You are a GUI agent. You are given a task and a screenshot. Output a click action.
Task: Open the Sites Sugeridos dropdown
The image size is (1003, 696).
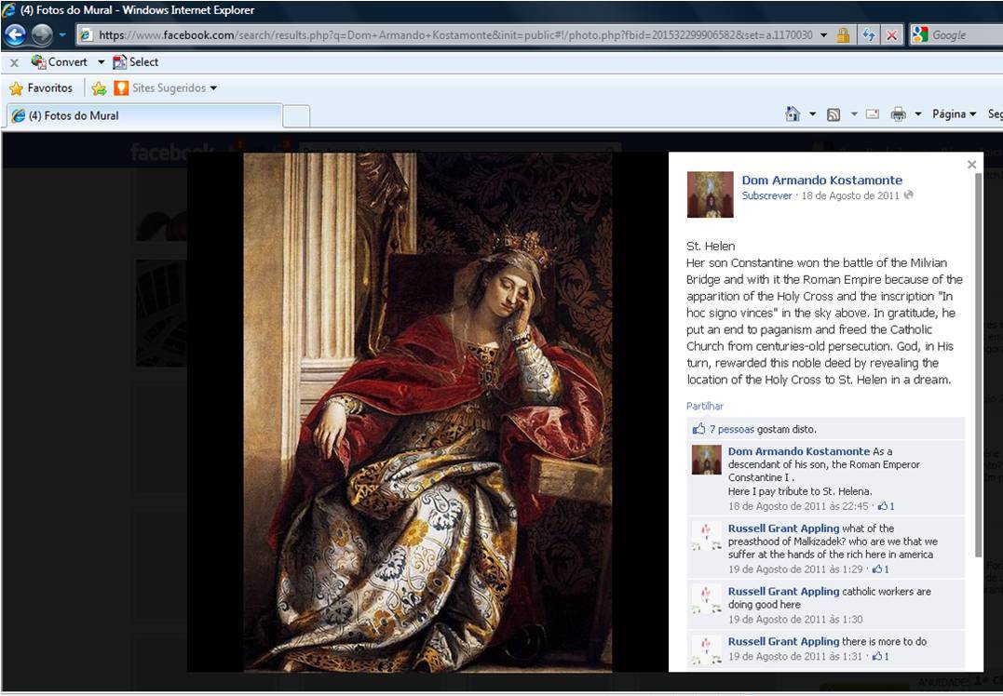point(213,88)
